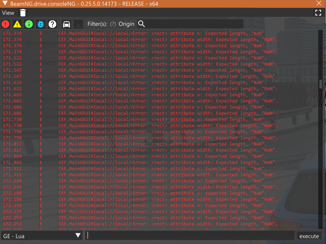The width and height of the screenshot is (326, 244).
Task: Click the vertical log scrollbar thumb
Action: [x=321, y=84]
